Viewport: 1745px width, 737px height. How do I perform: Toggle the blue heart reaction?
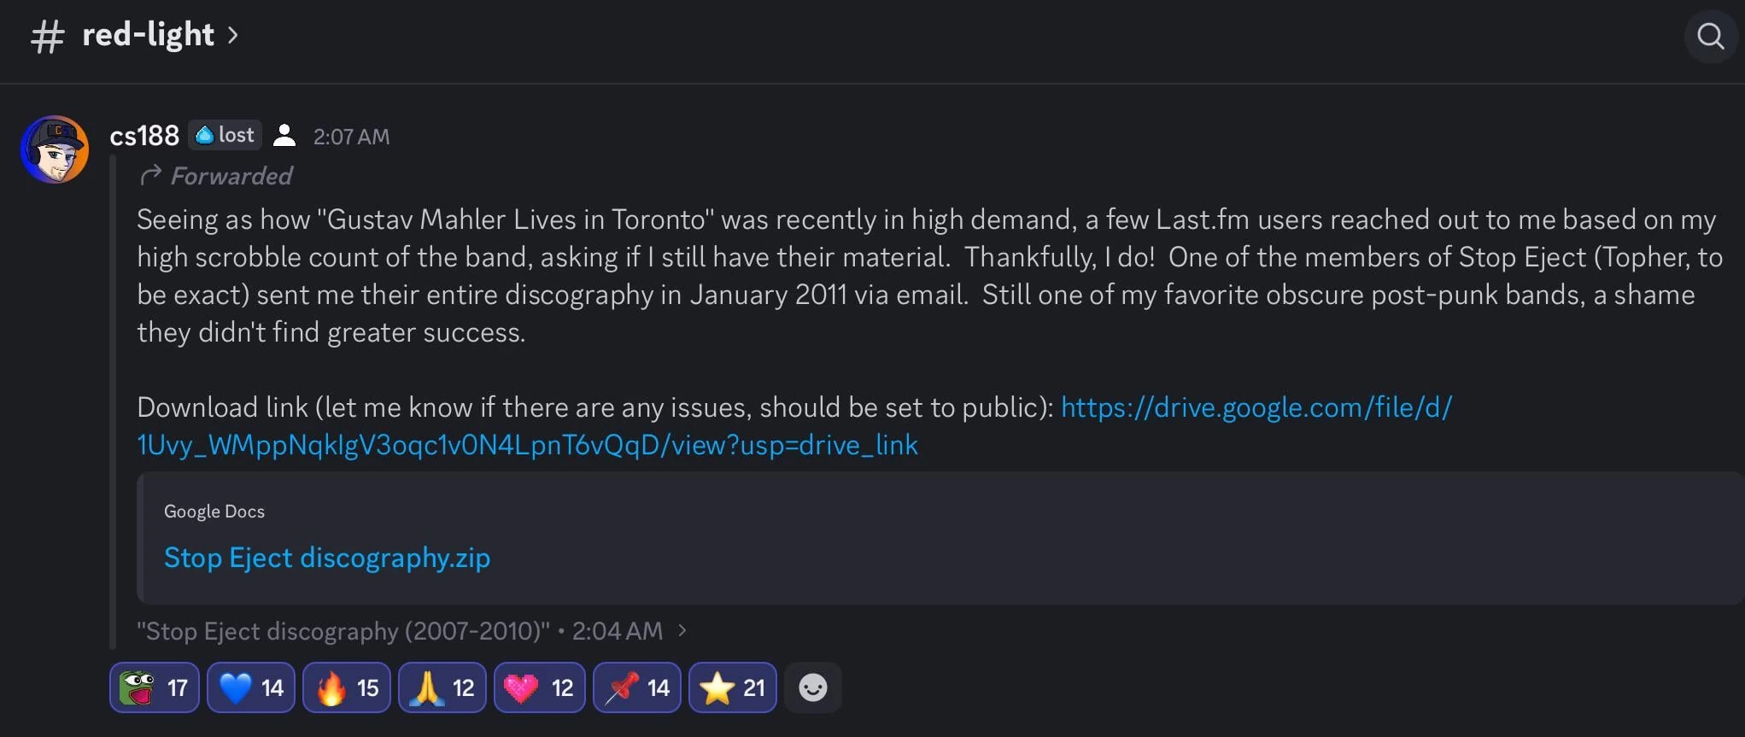coord(251,687)
